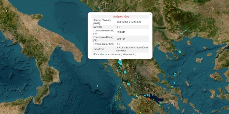This screenshot has width=229, height=114.
Task: Select the cyan marker cluster on Skiathos island
Action: [x=175, y=74]
